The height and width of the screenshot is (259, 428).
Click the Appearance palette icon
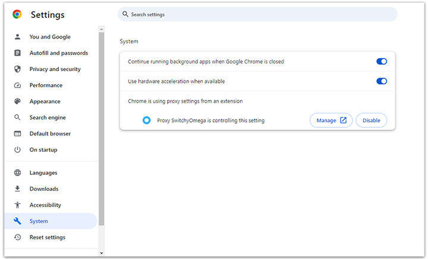[x=17, y=101]
